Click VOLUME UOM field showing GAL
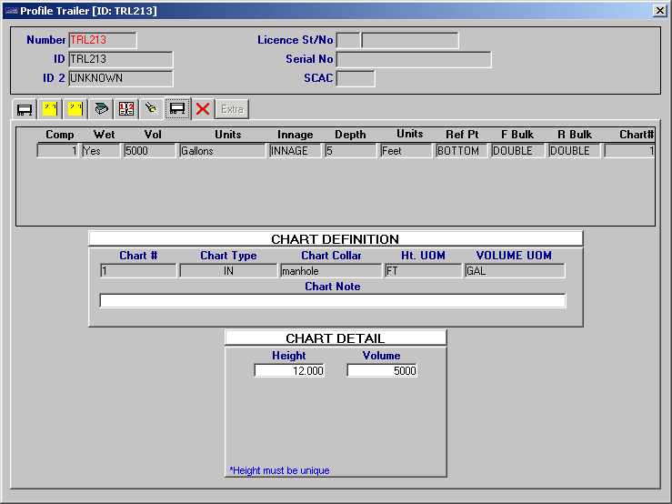The height and width of the screenshot is (504, 672). 515,271
